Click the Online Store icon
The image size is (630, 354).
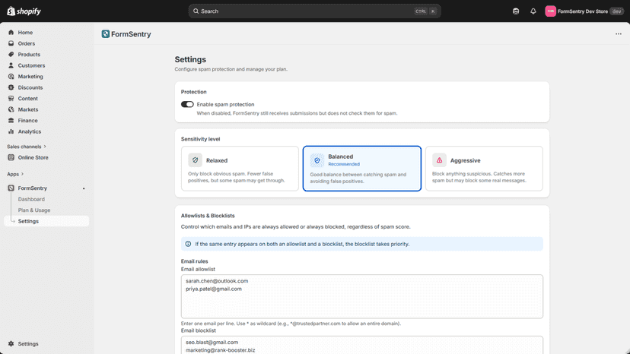[x=11, y=157]
